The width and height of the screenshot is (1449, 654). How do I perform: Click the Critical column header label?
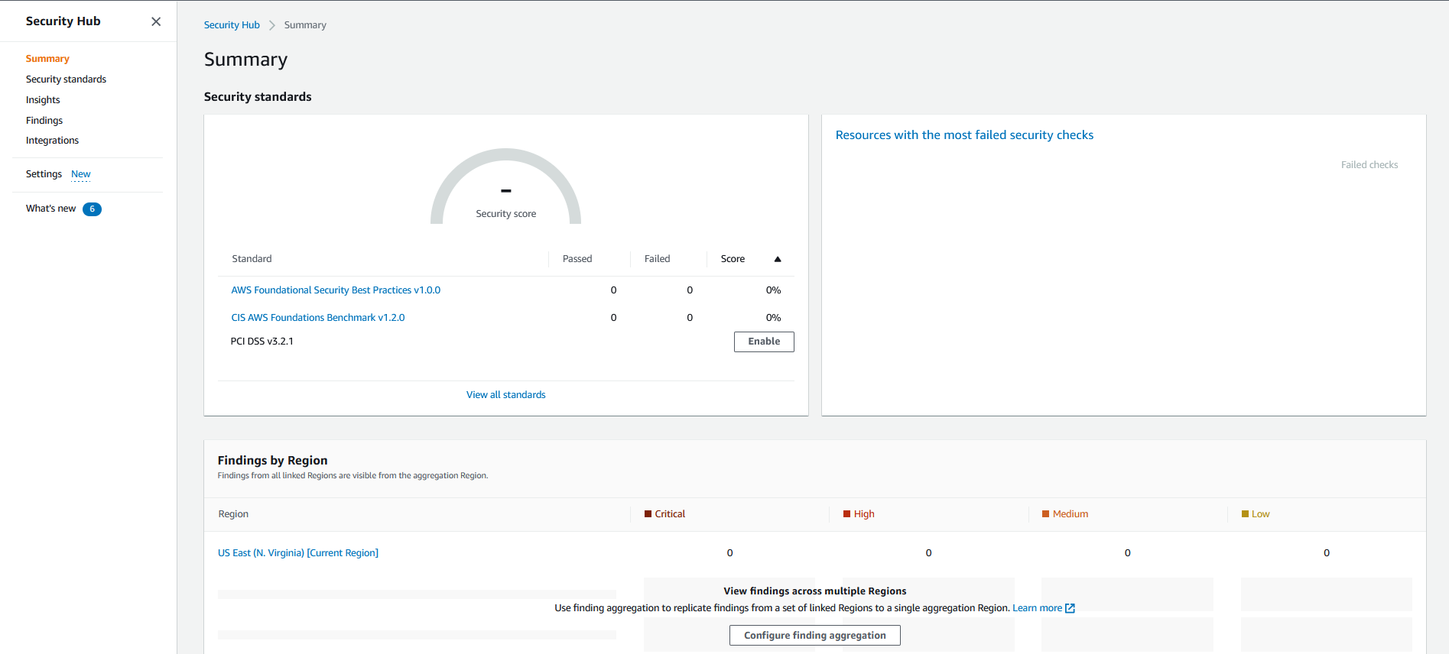pos(670,514)
